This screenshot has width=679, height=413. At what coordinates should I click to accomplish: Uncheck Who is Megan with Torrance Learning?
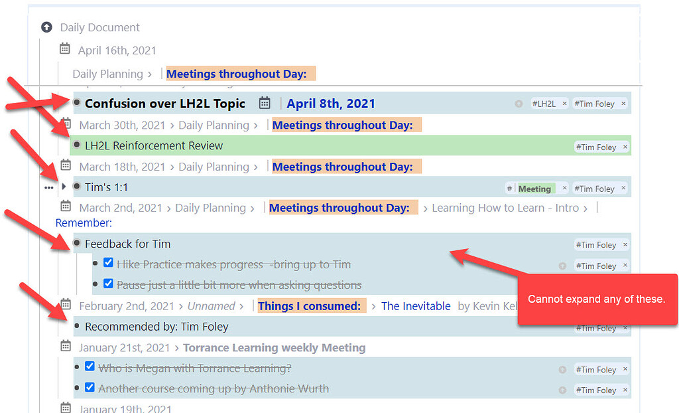point(90,368)
